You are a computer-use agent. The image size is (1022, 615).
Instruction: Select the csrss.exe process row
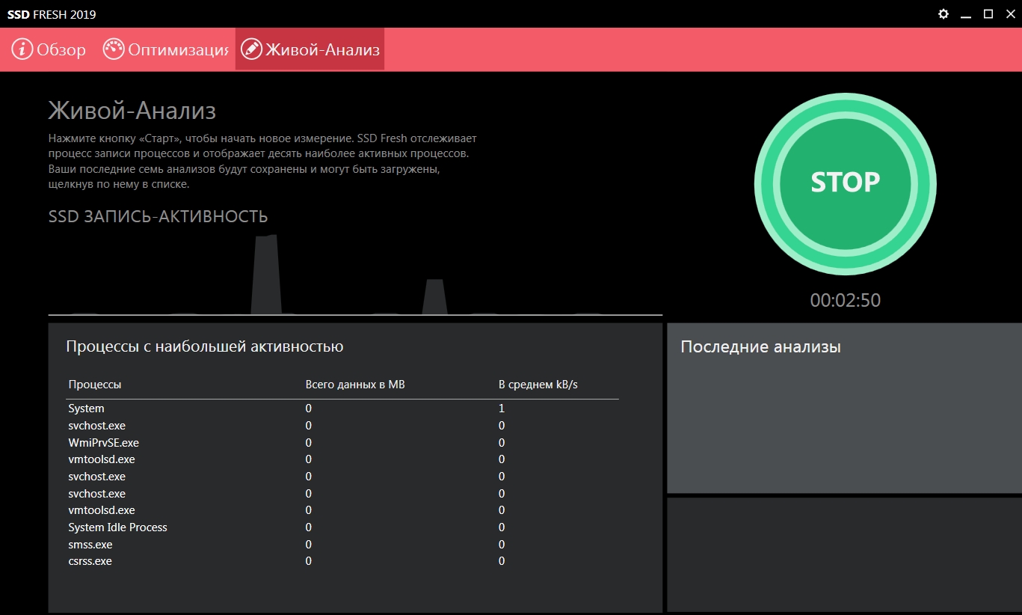(x=90, y=561)
